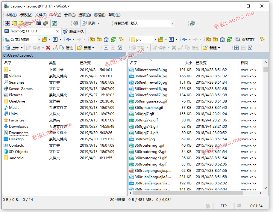The height and width of the screenshot is (212, 273).
Task: Close the laomo@11.1.1.1 session tab
Action: 57,31
